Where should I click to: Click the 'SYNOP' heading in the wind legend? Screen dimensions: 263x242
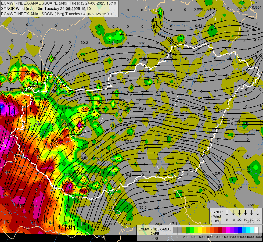click(217, 212)
